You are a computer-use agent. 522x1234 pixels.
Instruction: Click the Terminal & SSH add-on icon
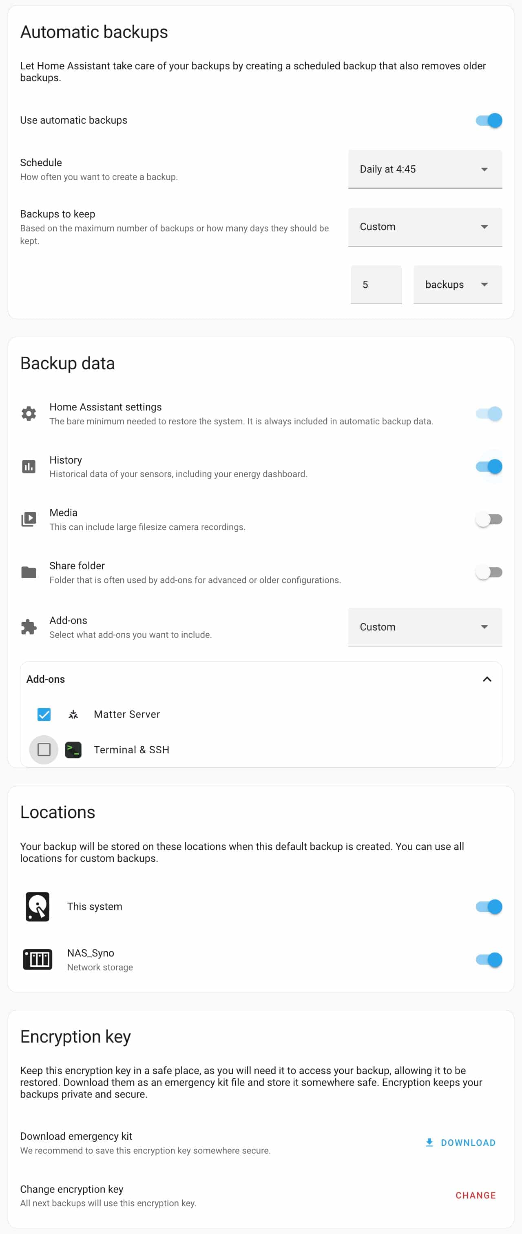click(x=73, y=750)
